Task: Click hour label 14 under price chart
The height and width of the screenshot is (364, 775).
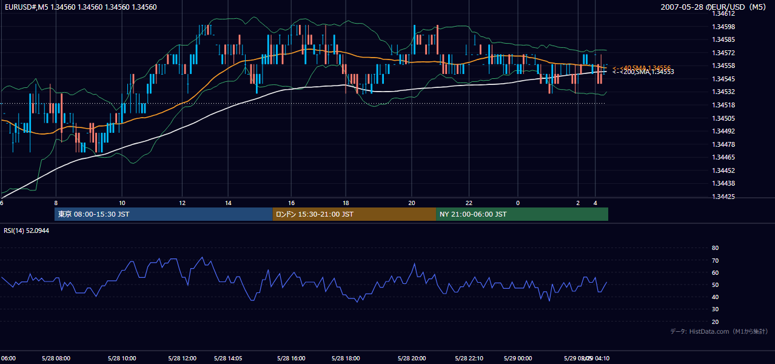Action: (228, 203)
